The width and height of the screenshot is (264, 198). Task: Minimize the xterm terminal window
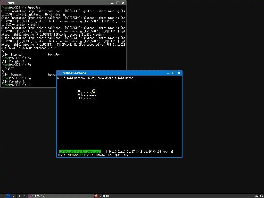(112, 3)
